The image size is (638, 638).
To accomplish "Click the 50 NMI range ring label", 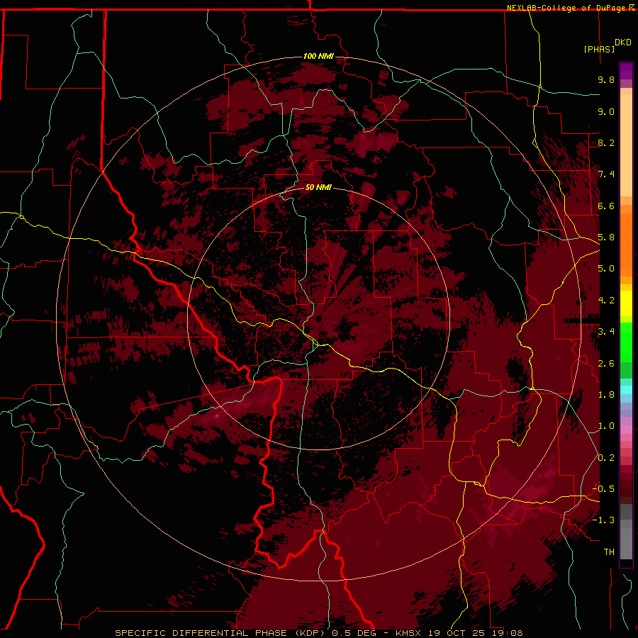I will [318, 187].
